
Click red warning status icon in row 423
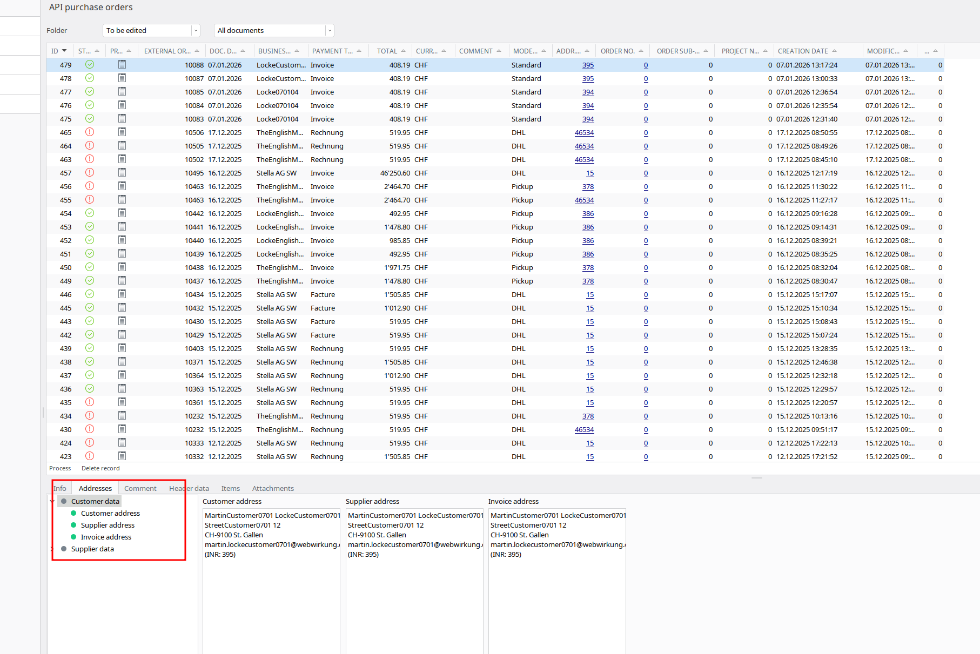(90, 456)
